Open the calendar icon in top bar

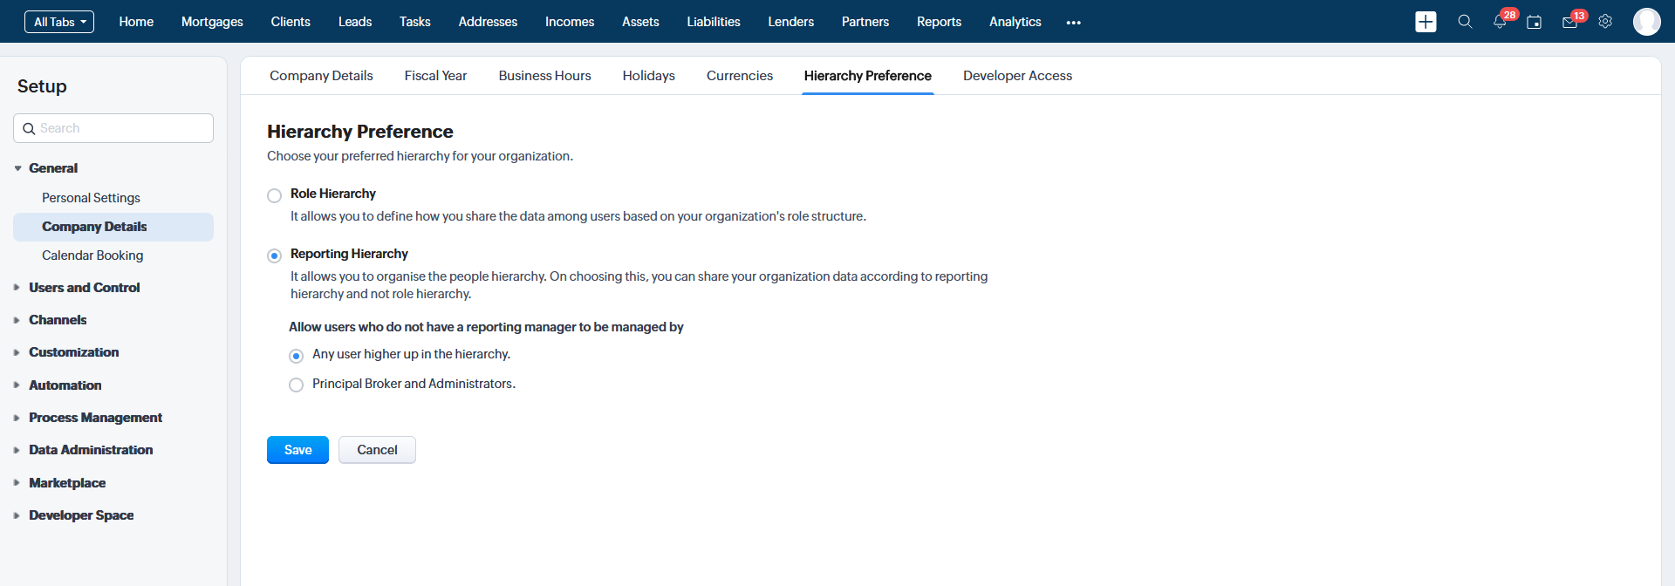tap(1534, 22)
